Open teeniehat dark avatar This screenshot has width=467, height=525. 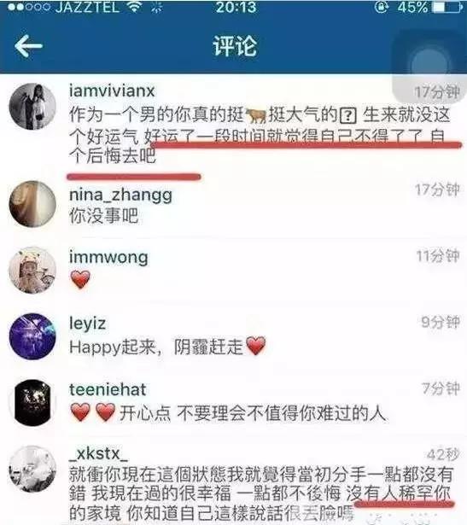click(x=32, y=402)
